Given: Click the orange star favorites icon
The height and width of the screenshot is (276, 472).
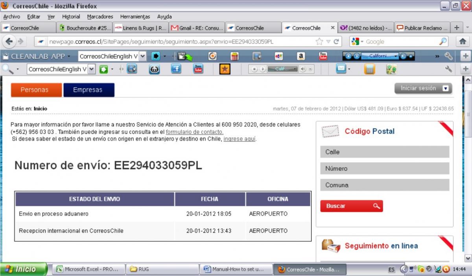Looking at the screenshot, I should coord(225,69).
